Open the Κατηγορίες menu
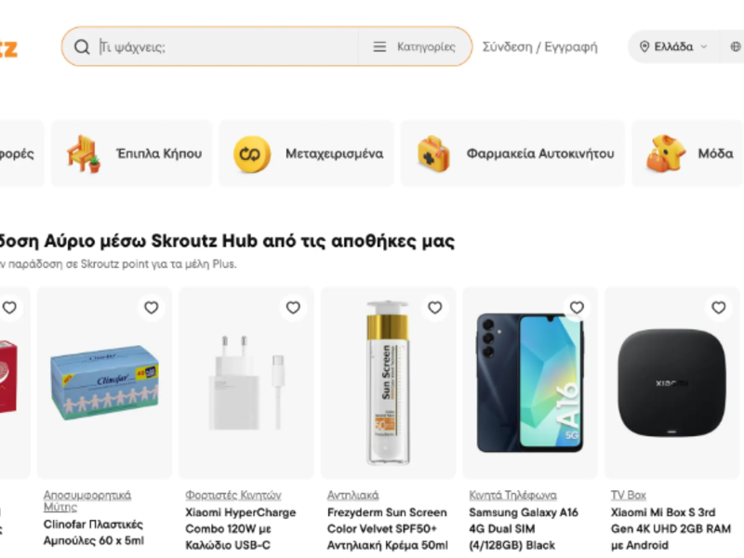Viewport: 744px width, 558px height. point(416,46)
